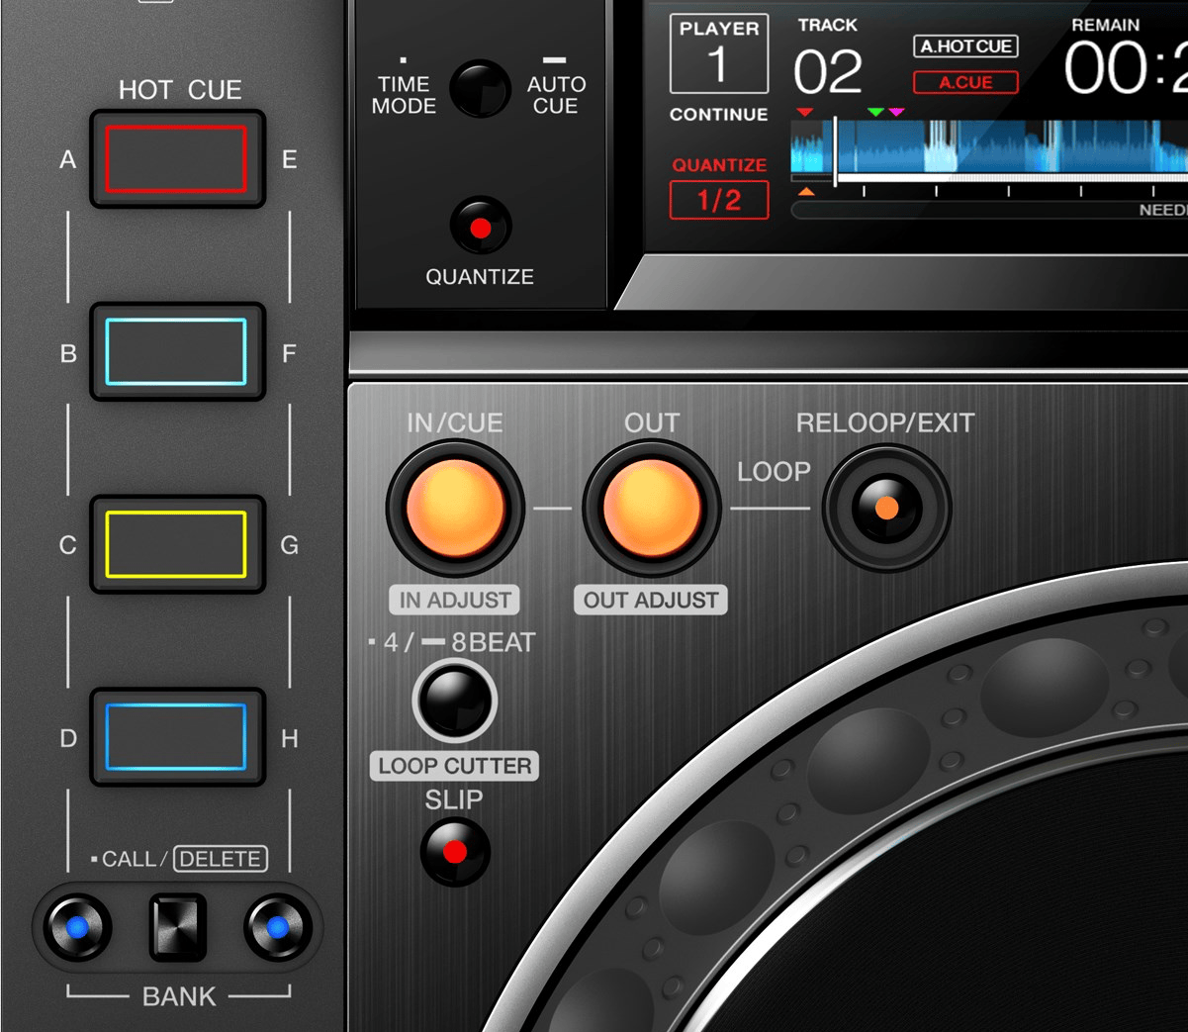1188x1032 pixels.
Task: Trigger Hot Cue D blue pad
Action: tap(177, 737)
